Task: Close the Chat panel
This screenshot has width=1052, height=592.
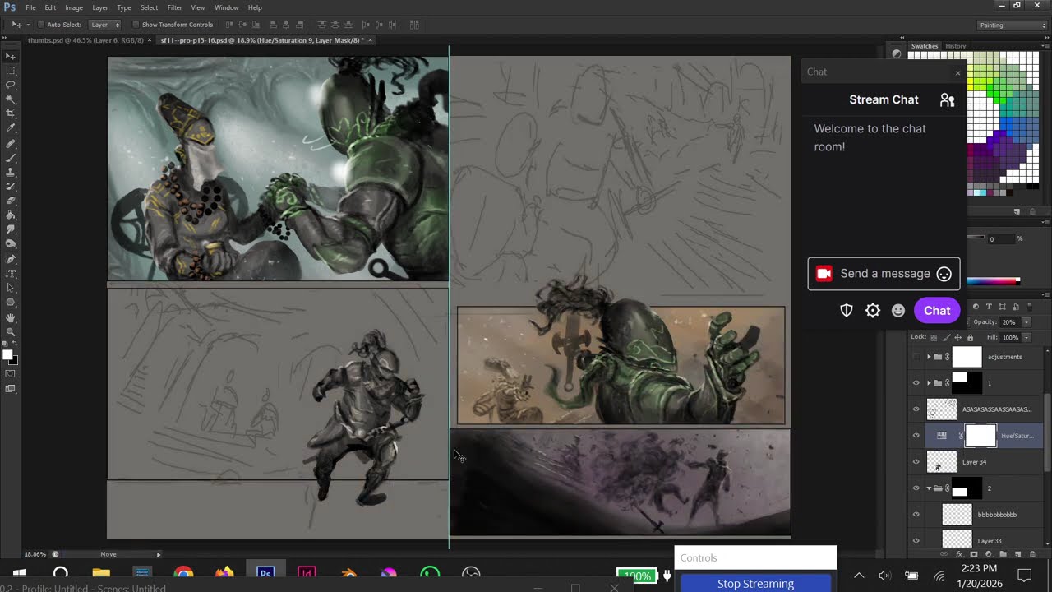Action: [957, 72]
